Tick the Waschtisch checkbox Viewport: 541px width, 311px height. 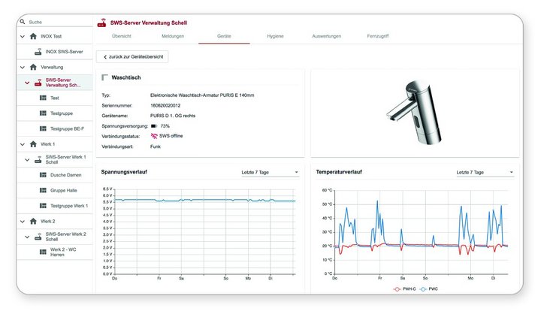click(104, 77)
